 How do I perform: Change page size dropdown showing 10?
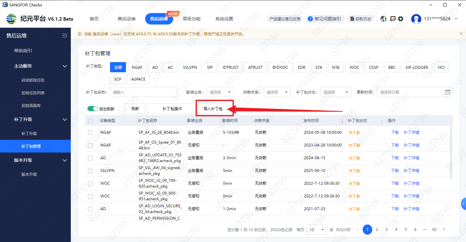[317, 230]
